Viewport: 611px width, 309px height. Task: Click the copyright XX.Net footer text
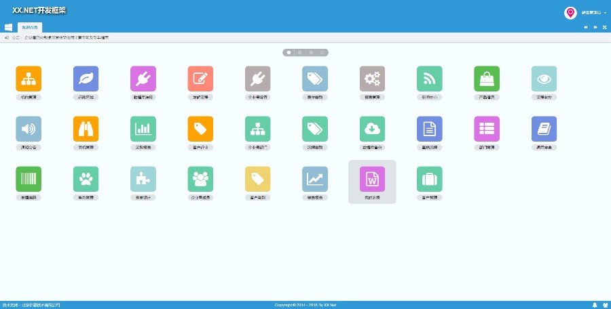tap(305, 305)
